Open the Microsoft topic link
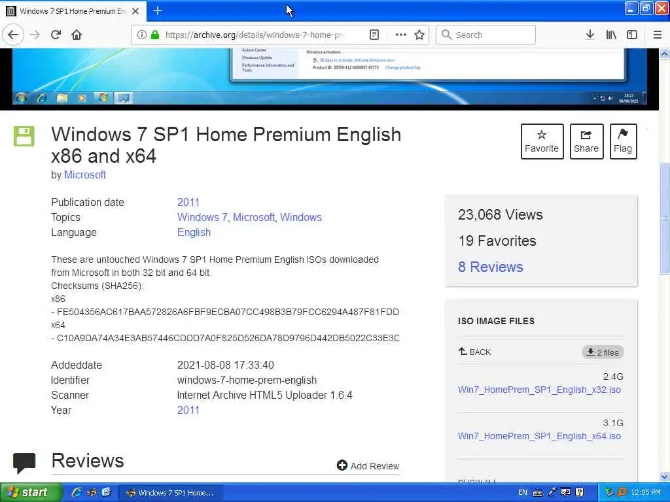Viewport: 670px width, 502px height. coord(253,217)
